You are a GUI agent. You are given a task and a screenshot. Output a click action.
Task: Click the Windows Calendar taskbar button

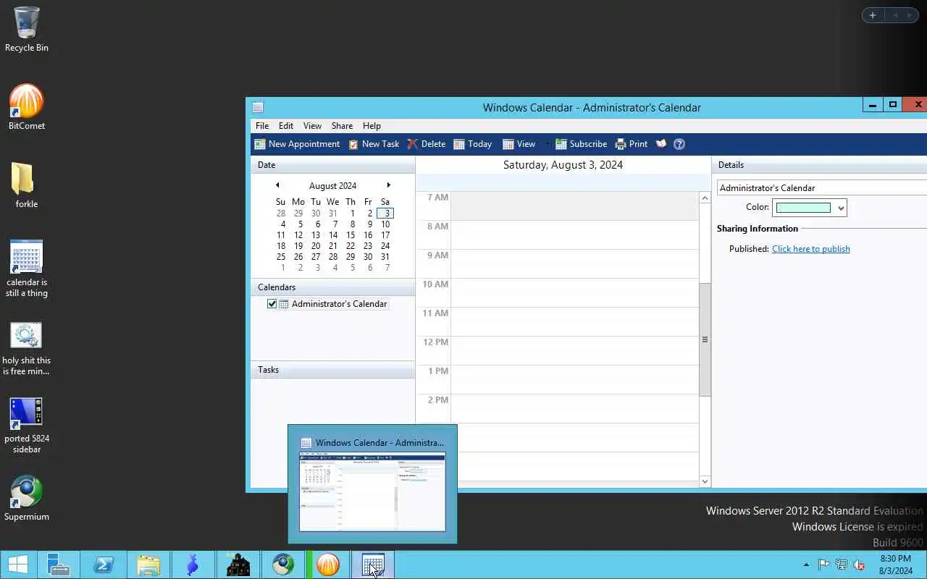373,565
